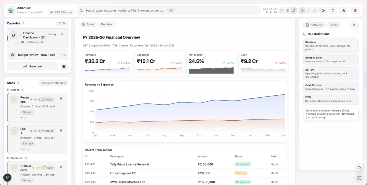Close the Finance Dashboard Q3 capsule
The height and width of the screenshot is (185, 367).
62,34
